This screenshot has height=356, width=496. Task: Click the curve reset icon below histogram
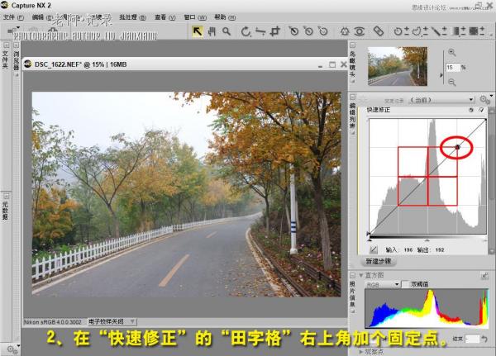click(374, 247)
